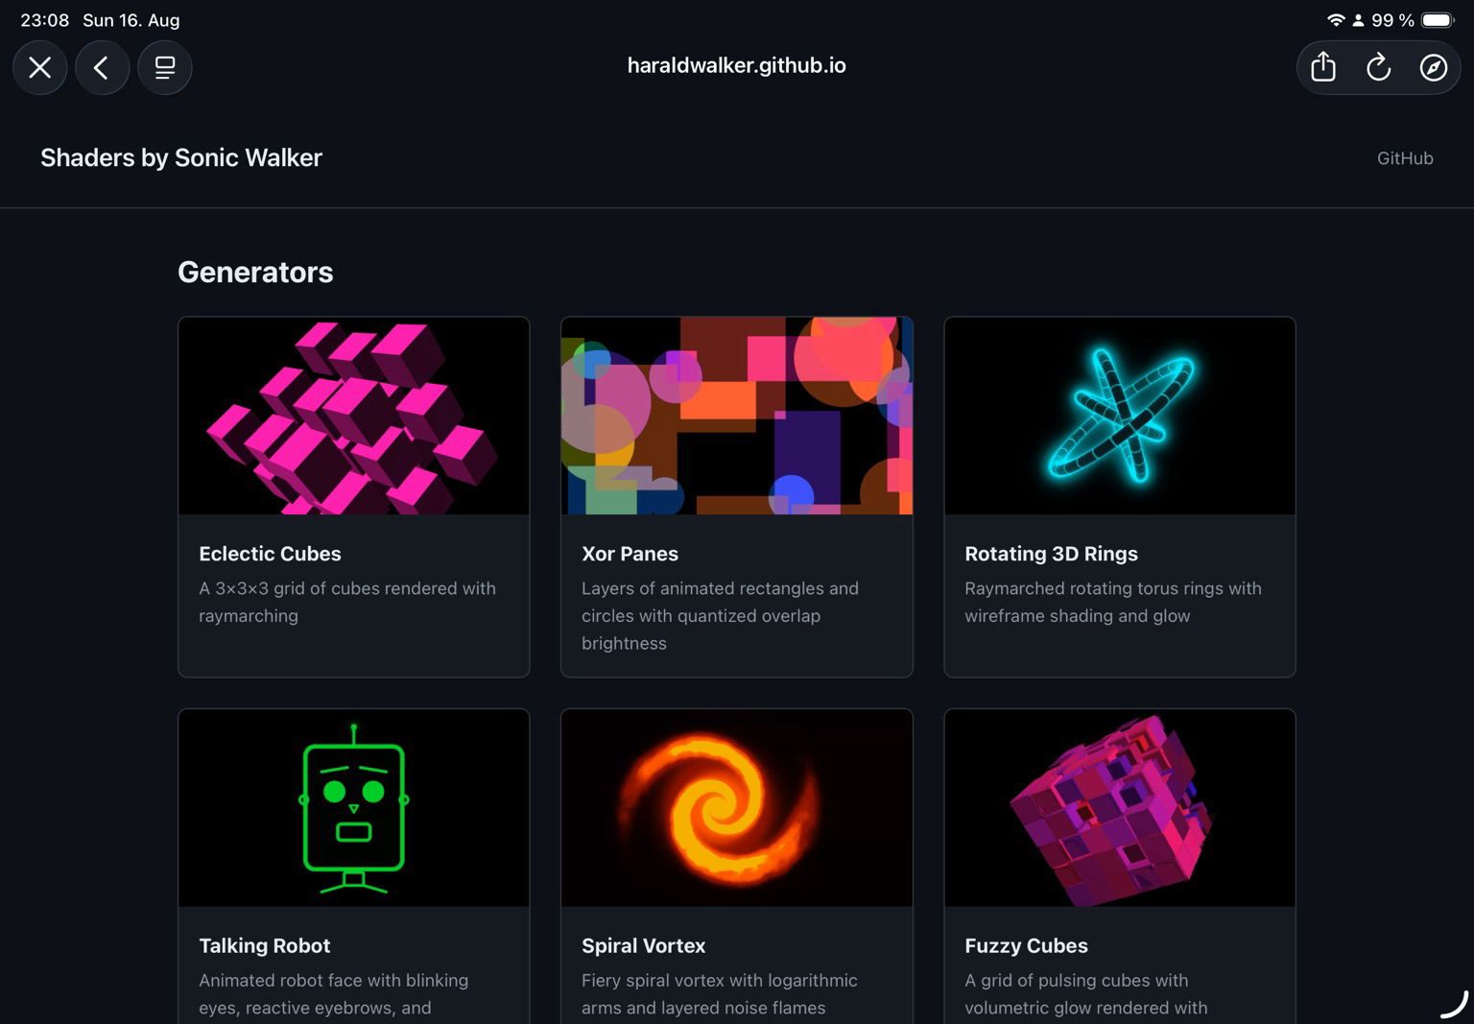
Task: Click the Shaders by Sonic Walker title
Action: click(181, 157)
